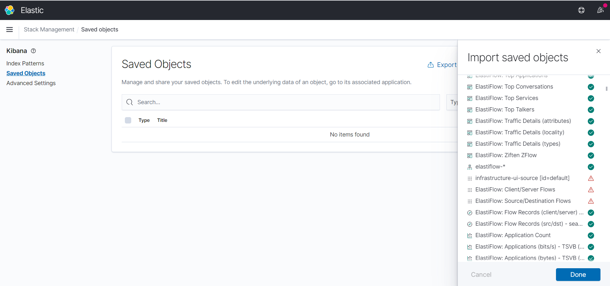Viewport: 610px width, 286px height.
Task: Open the Elastic help menu via life buoy icon
Action: pos(581,10)
